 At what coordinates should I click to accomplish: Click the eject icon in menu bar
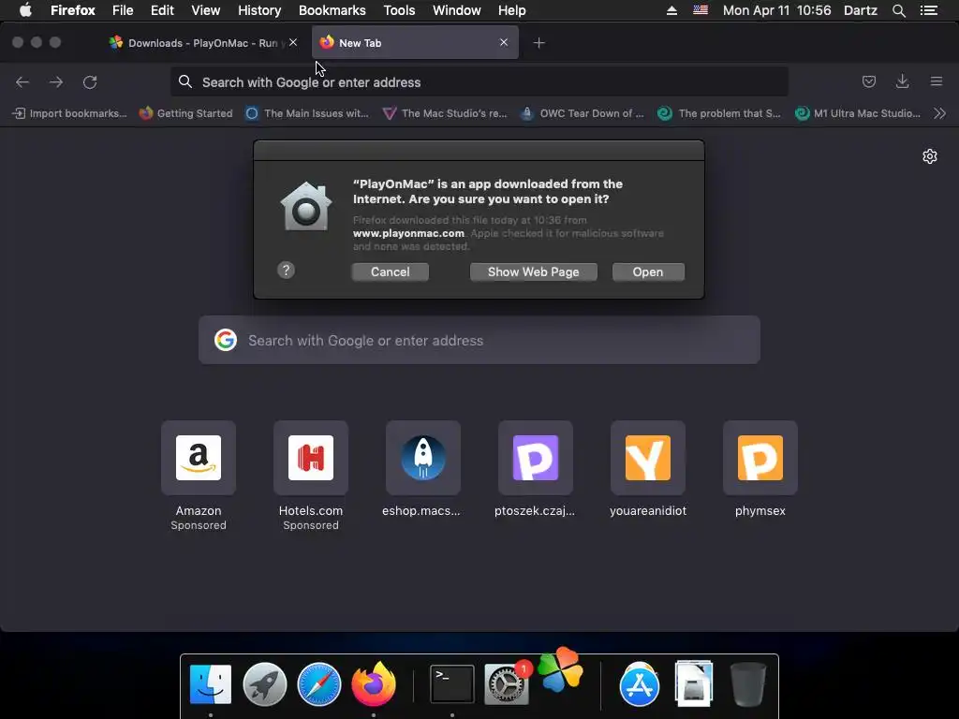coord(671,10)
